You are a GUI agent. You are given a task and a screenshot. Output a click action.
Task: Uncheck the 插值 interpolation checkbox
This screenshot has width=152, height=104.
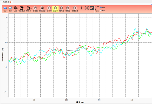pyautogui.click(x=101, y=7)
